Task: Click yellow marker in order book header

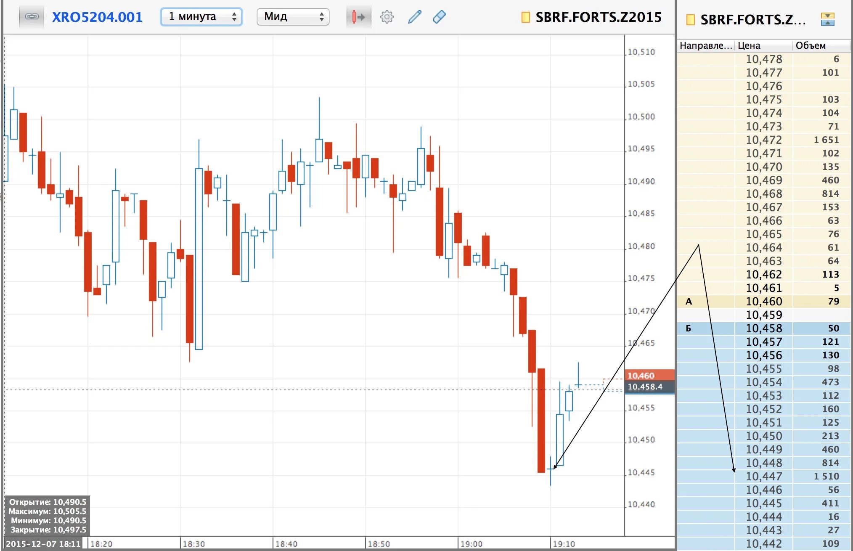Action: tap(690, 20)
